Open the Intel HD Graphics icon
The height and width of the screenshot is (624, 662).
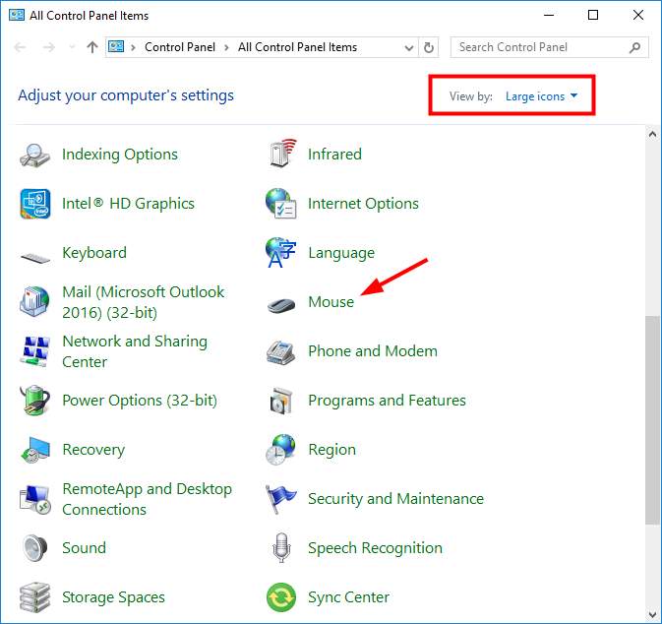(x=35, y=204)
